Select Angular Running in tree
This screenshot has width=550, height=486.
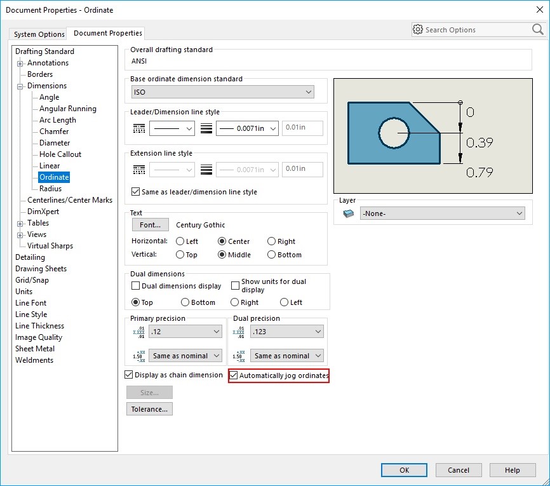pyautogui.click(x=68, y=109)
